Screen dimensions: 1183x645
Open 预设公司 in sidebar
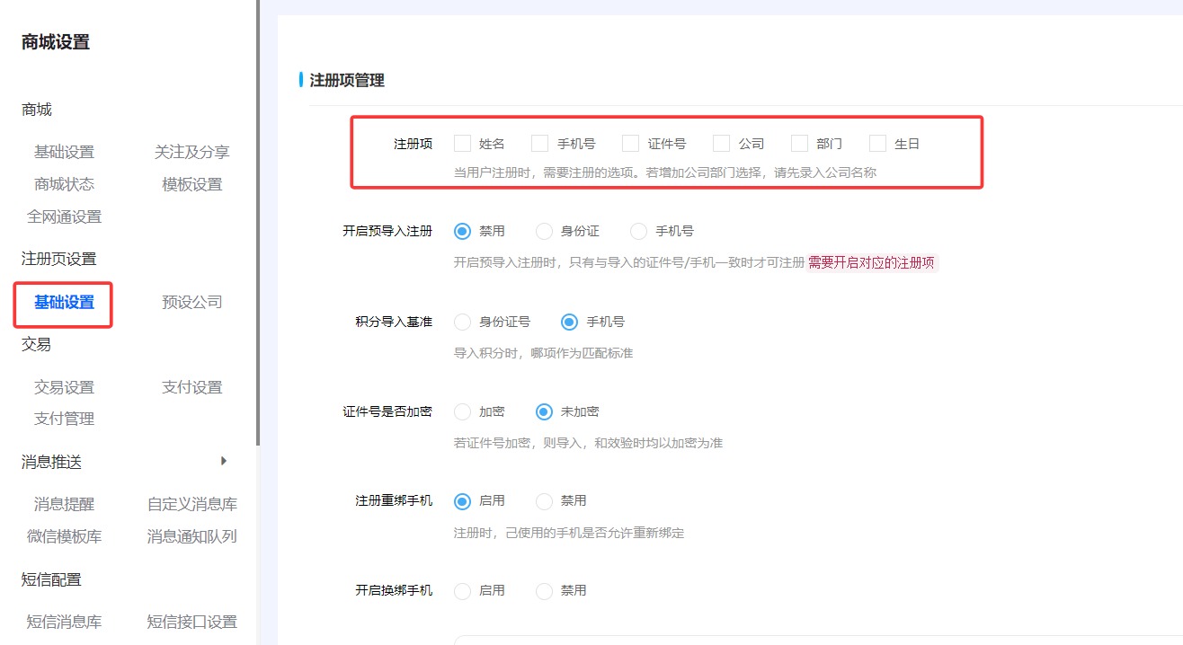pos(191,303)
